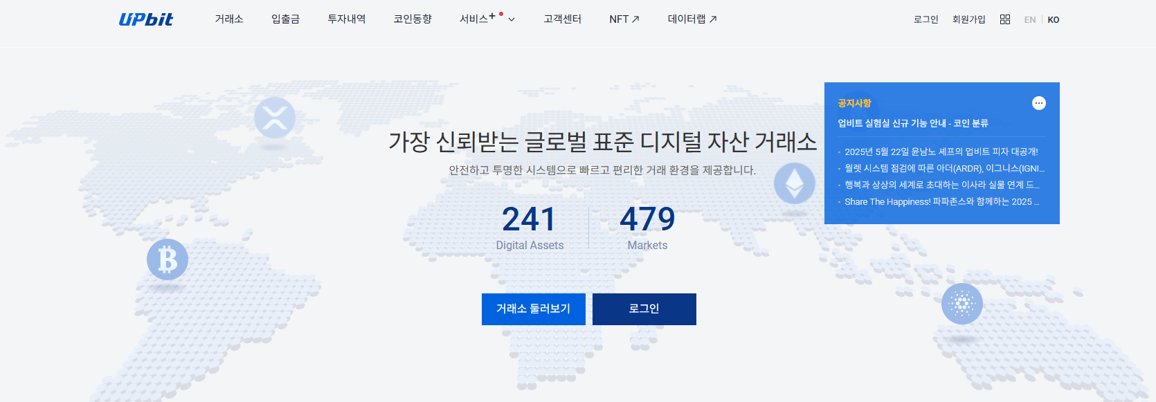Open 데이터랩 external link

coord(692,19)
